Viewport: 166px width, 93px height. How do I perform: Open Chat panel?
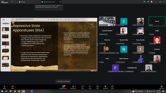82,87
